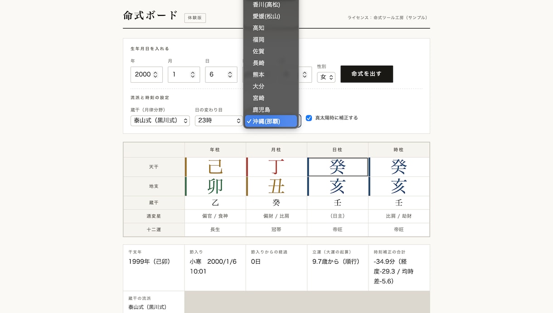The width and height of the screenshot is (553, 313).
Task: Click the 通変星 row label
Action: pyautogui.click(x=154, y=216)
